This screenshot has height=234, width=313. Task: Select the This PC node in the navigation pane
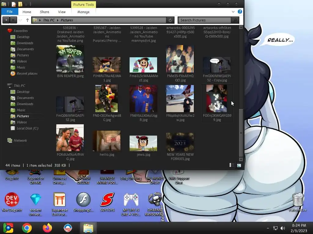tap(19, 86)
